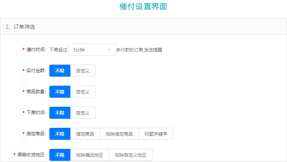The height and width of the screenshot is (162, 287).
Task: Click the 屏蔽收货地区 field label
Action: 31,155
